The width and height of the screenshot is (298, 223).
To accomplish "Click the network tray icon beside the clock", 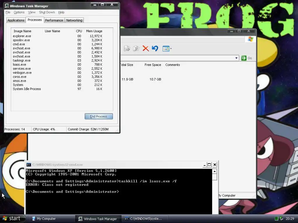I will (281, 219).
